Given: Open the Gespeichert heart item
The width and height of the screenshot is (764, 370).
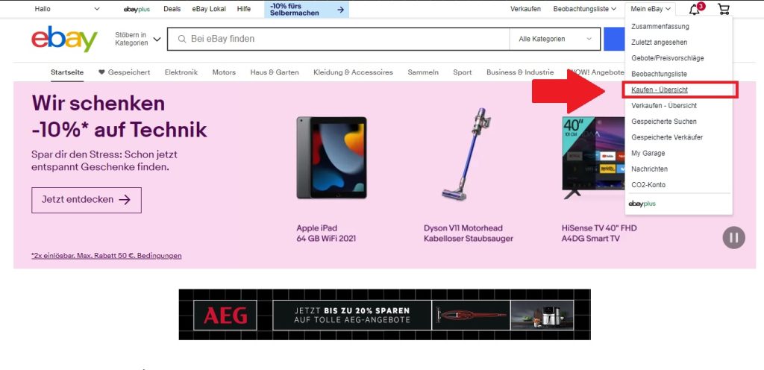Looking at the screenshot, I should [124, 72].
